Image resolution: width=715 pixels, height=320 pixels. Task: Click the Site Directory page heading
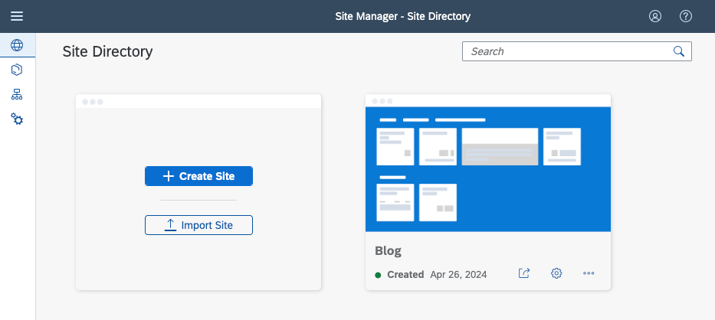[x=107, y=51]
